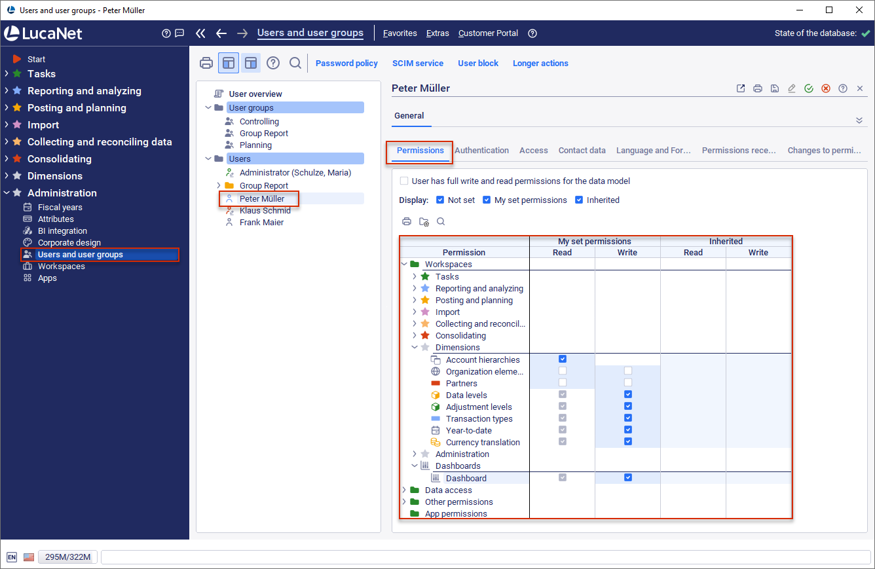
Task: Check Write for Organization elements
Action: point(628,371)
